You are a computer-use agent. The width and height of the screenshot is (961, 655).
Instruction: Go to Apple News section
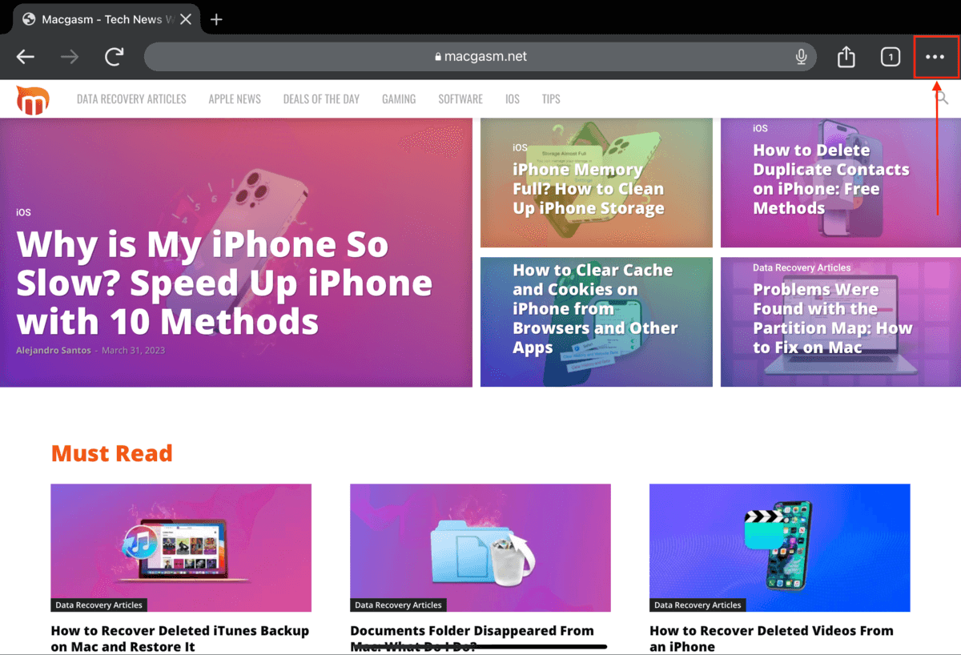pyautogui.click(x=235, y=99)
